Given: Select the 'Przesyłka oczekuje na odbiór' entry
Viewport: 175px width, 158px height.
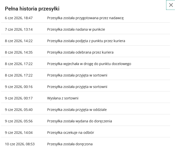Looking at the screenshot, I should (x=70, y=133).
